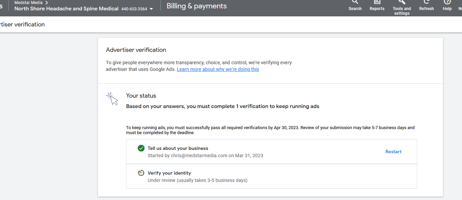
Task: Open North Shore Headache and Spine Medical account
Action: tap(67, 9)
